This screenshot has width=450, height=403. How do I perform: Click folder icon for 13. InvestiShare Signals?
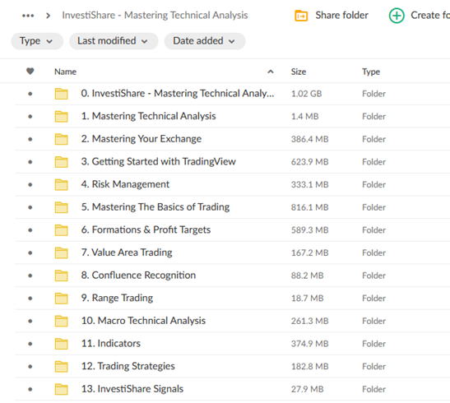pyautogui.click(x=61, y=389)
